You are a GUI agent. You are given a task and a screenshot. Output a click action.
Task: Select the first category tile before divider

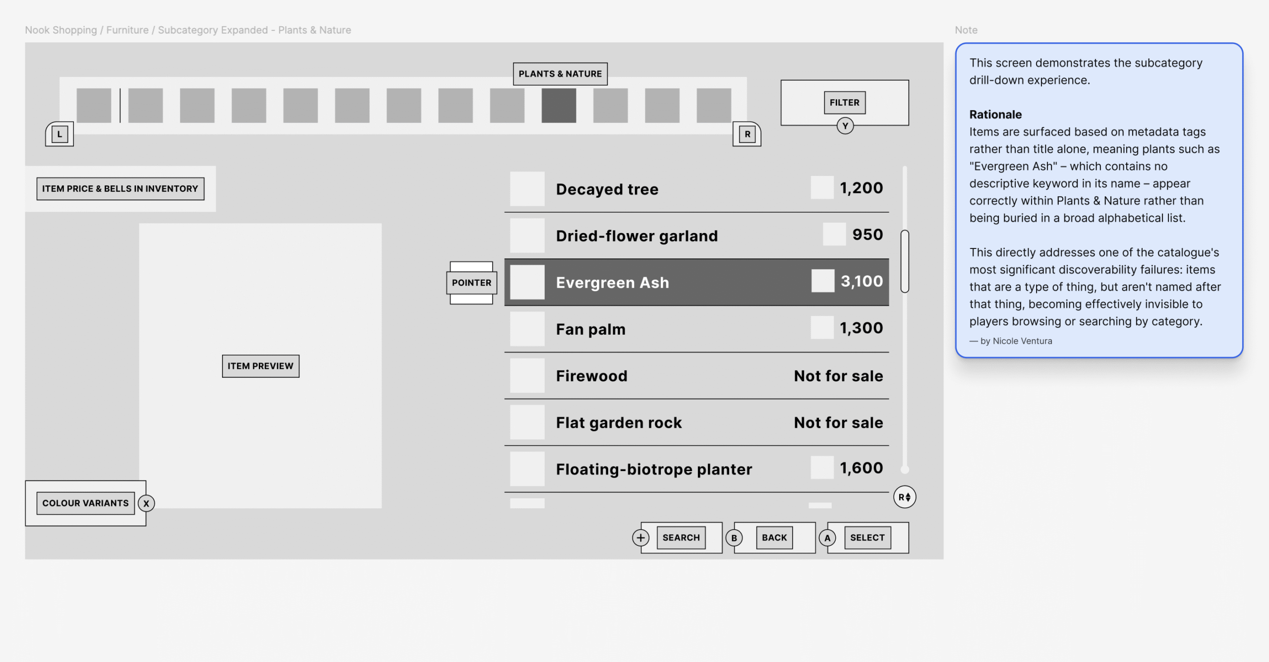[x=94, y=106]
